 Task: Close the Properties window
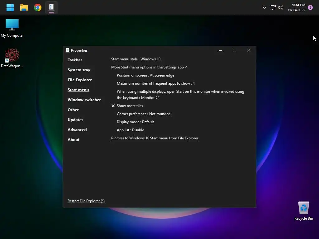pos(249,50)
